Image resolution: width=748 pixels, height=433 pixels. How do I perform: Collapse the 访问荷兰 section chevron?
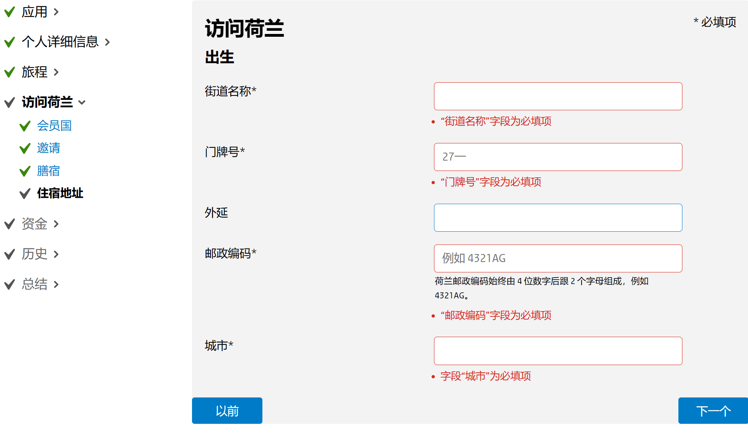(82, 103)
